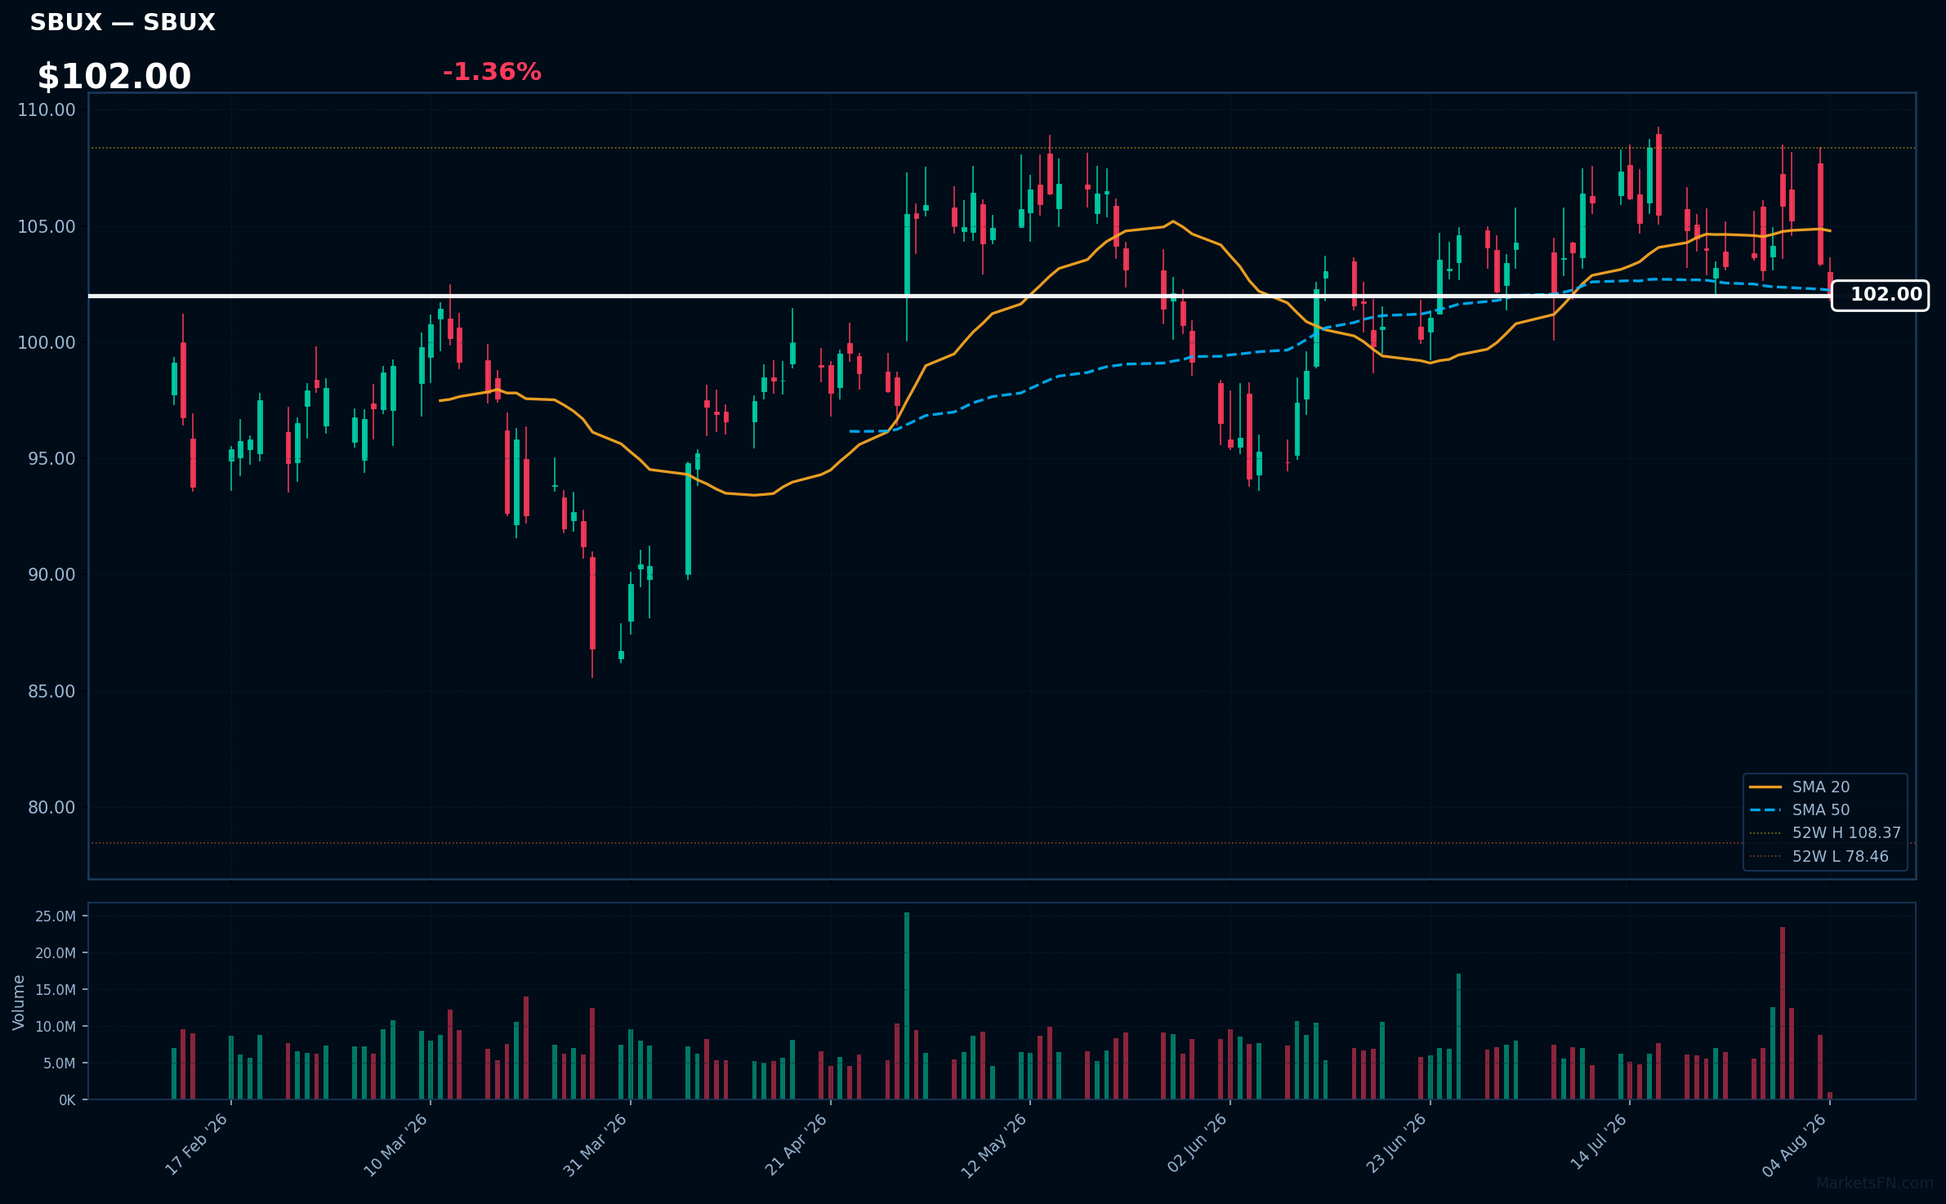Viewport: 1946px width, 1204px height.
Task: Click the 102.00 price label badge
Action: click(x=1880, y=295)
